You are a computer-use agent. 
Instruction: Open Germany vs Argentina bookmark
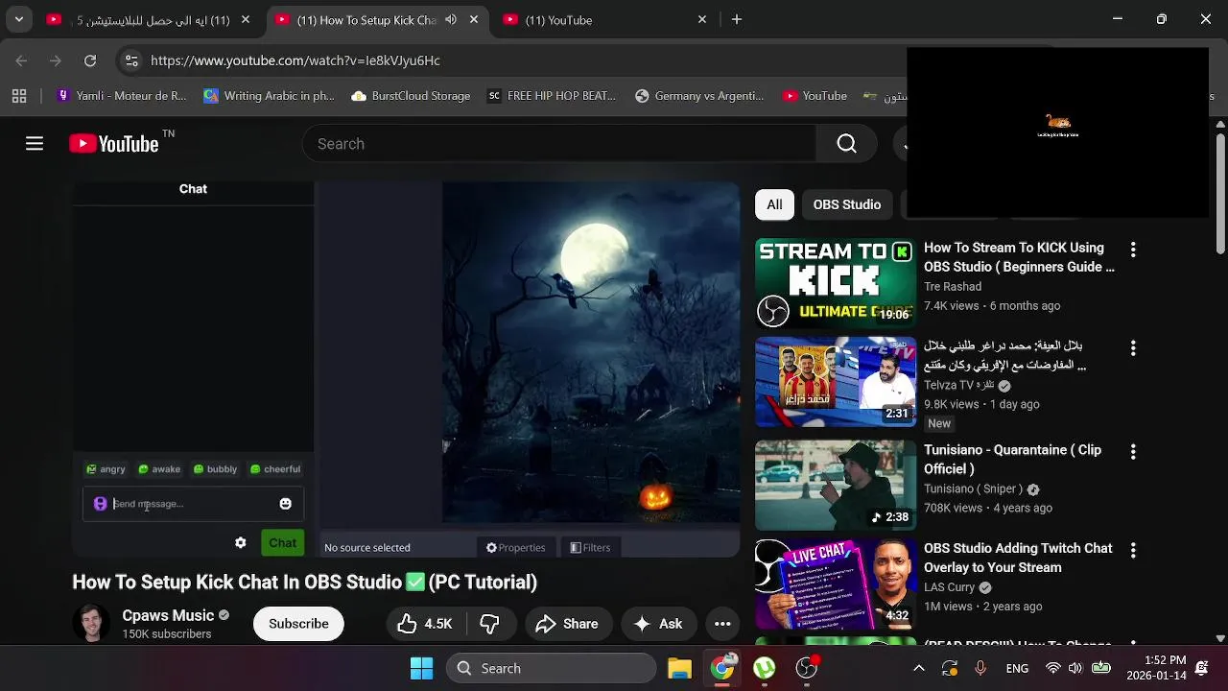click(x=698, y=96)
